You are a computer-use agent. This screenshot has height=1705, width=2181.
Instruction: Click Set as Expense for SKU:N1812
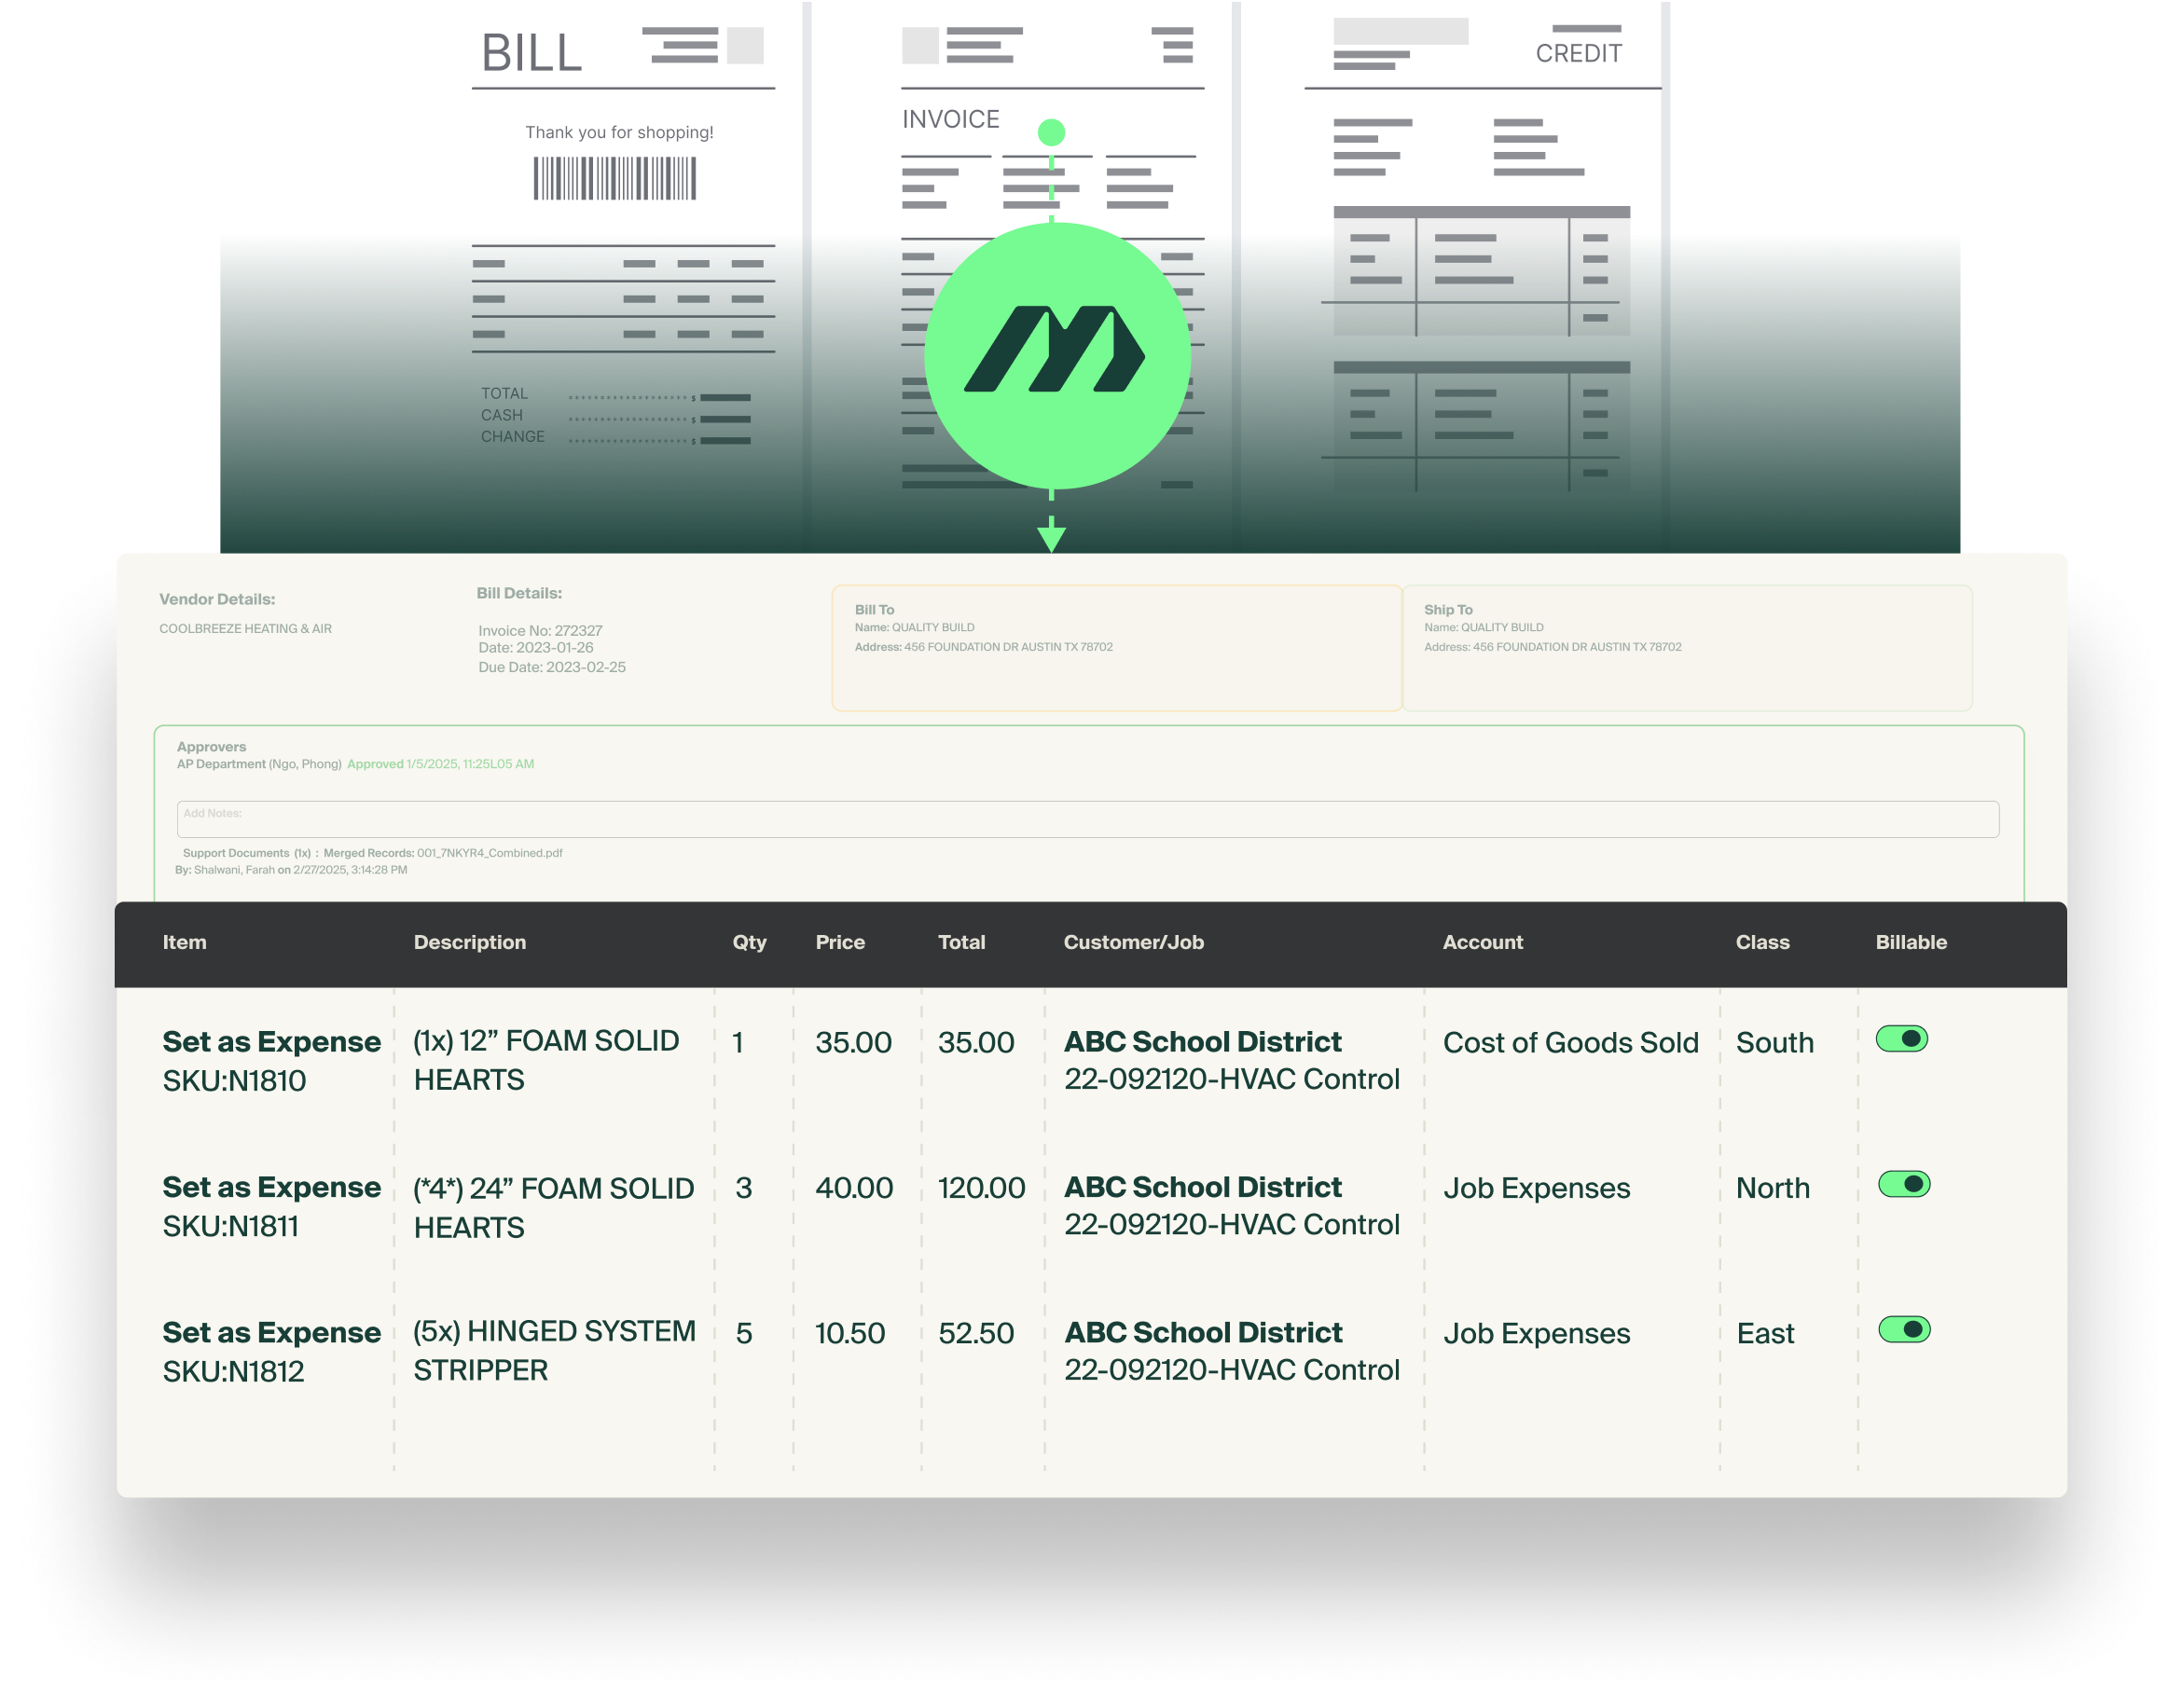pyautogui.click(x=271, y=1333)
